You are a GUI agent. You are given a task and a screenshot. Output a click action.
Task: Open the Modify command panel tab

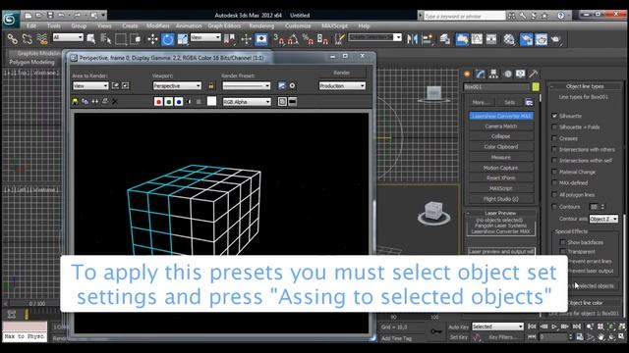tap(481, 75)
